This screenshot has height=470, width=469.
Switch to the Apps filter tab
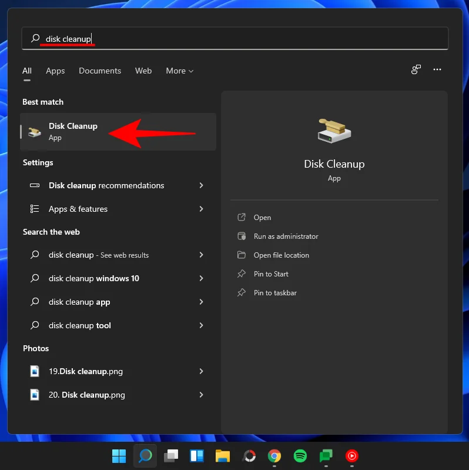point(55,71)
